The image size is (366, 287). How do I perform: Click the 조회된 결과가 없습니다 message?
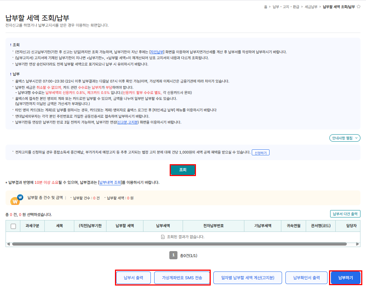(x=183, y=237)
